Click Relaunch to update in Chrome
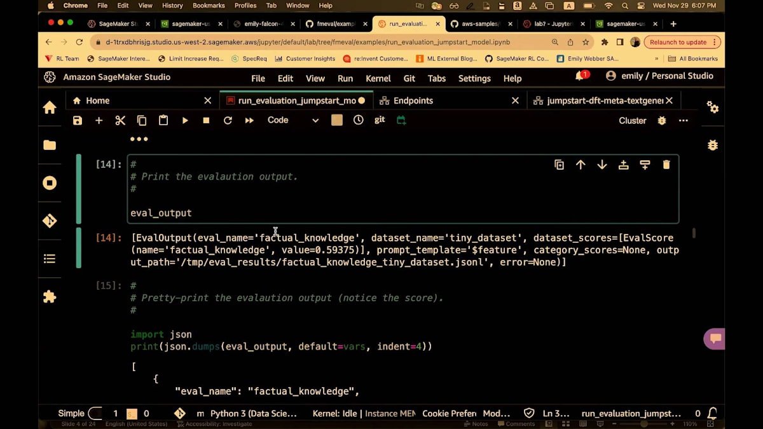This screenshot has width=763, height=429. [682, 42]
